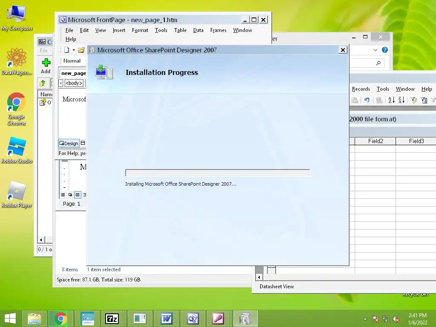436x327 pixels.
Task: Open the Format menu in FrontPage
Action: point(140,30)
